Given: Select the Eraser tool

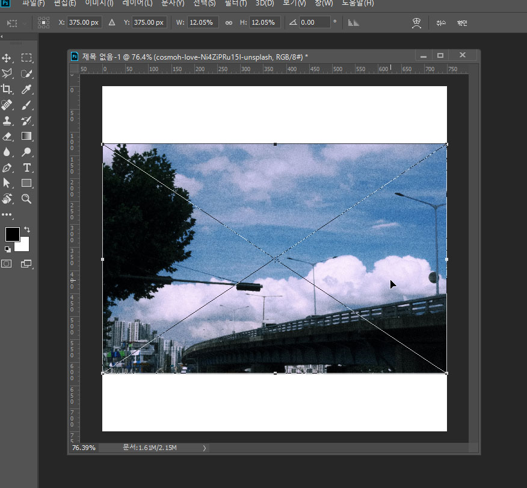Looking at the screenshot, I should point(7,136).
